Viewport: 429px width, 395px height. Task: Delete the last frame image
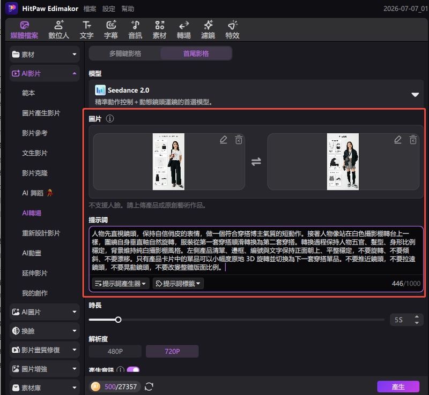pyautogui.click(x=413, y=140)
